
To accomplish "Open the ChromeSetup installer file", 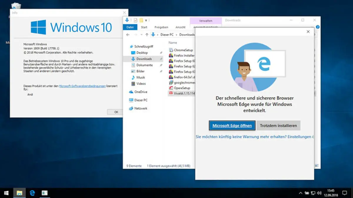I will coord(183,50).
